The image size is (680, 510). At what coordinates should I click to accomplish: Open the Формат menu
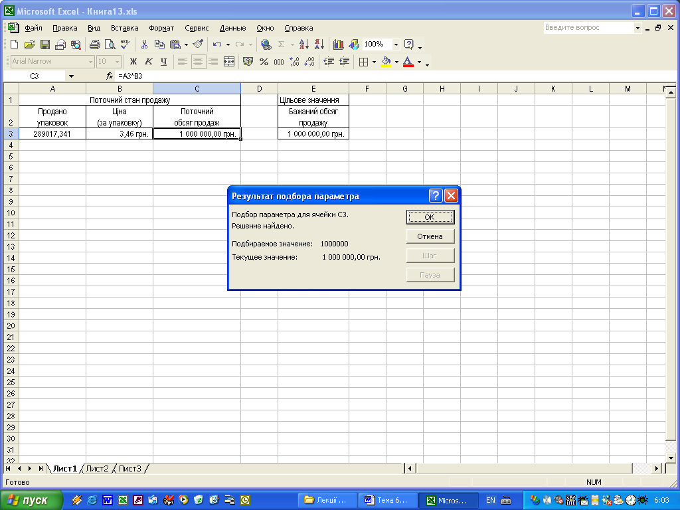[161, 28]
